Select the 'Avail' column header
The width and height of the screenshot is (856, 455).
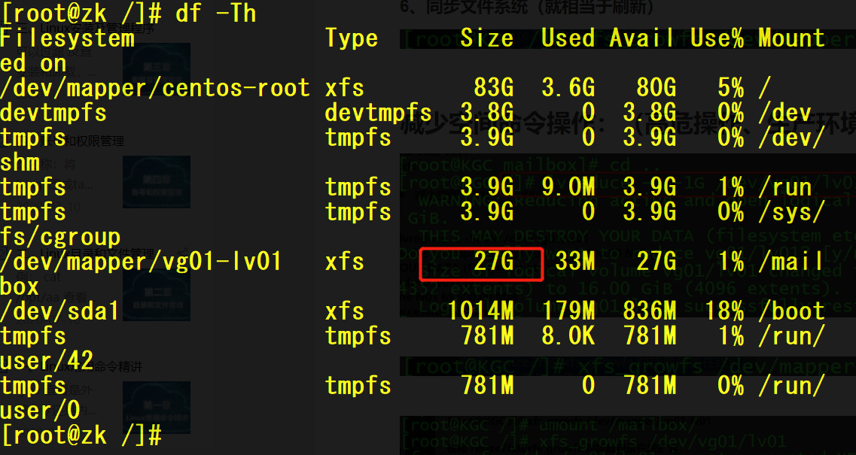642,38
